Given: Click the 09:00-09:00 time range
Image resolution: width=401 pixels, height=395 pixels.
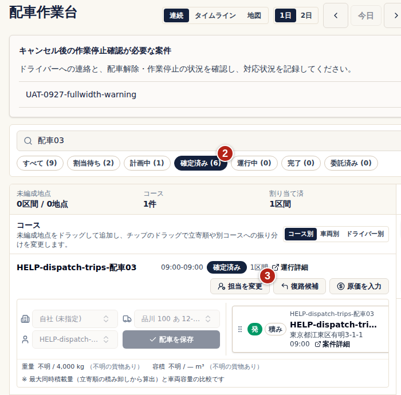Looking at the screenshot, I should [182, 267].
